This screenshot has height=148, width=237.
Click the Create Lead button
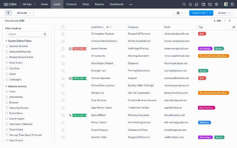click(199, 13)
